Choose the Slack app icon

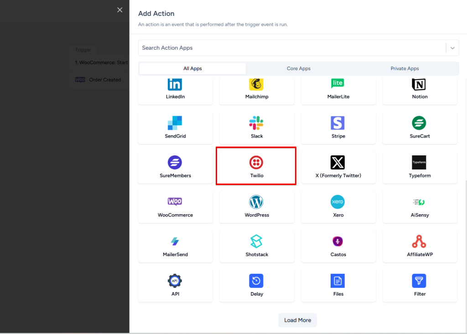click(x=256, y=123)
